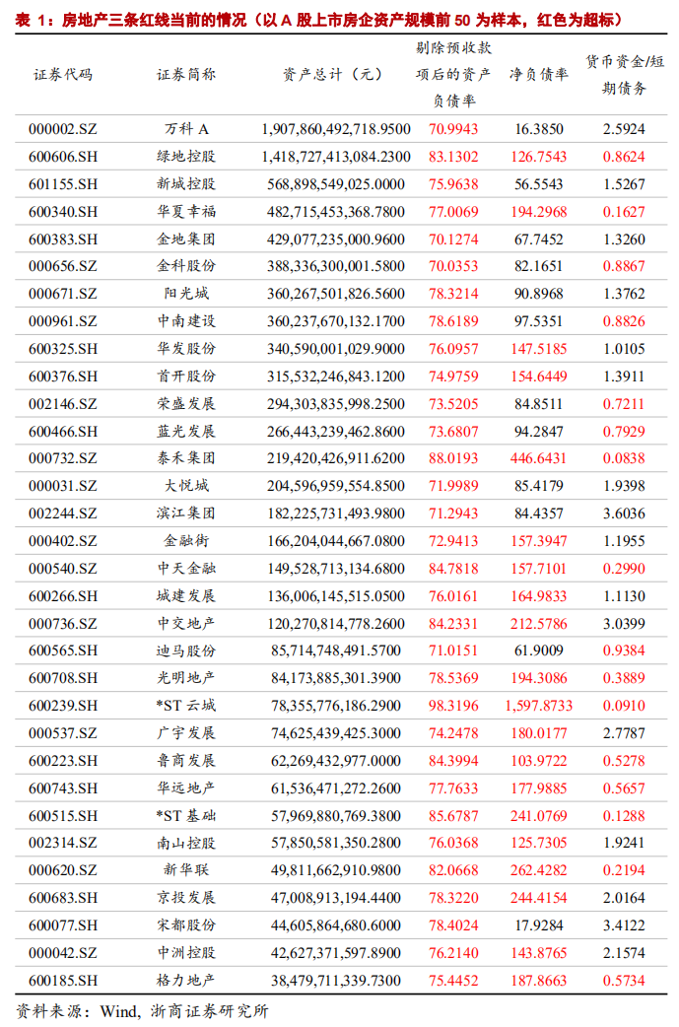Viewport: 679px width, 1027px height.
Task: Click the table title 表 1 heading
Action: click(x=319, y=21)
